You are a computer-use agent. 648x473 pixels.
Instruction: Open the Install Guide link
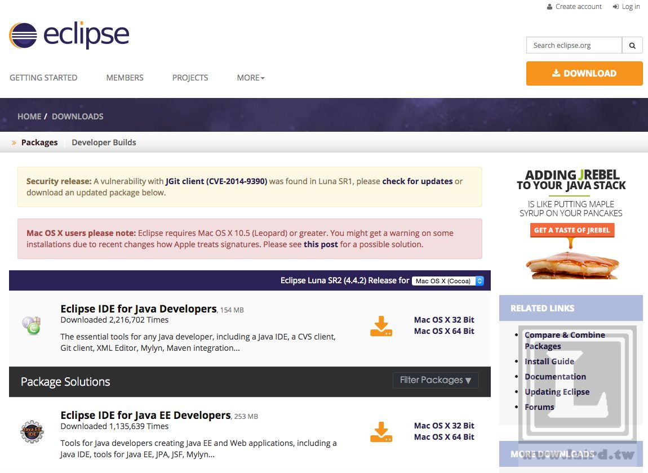coord(549,361)
